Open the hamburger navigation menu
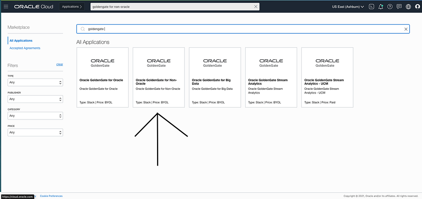 pos(6,7)
